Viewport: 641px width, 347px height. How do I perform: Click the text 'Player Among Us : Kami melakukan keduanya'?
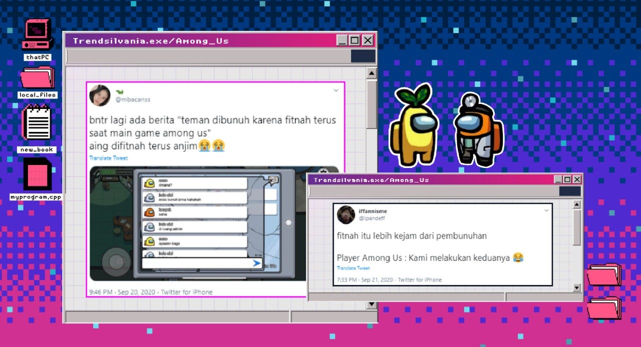424,258
